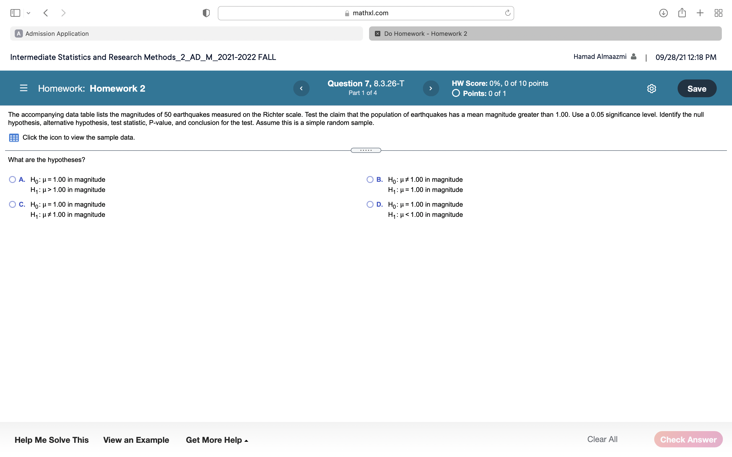Open the hamburger menu beside Homework
This screenshot has height=457, width=732.
(x=24, y=88)
